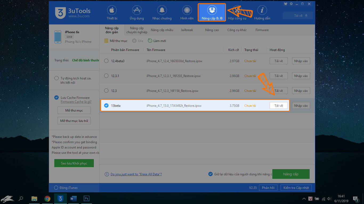This screenshot has height=204, width=364.
Task: Click the info icon beside Erase All Data
Action: pyautogui.click(x=107, y=174)
